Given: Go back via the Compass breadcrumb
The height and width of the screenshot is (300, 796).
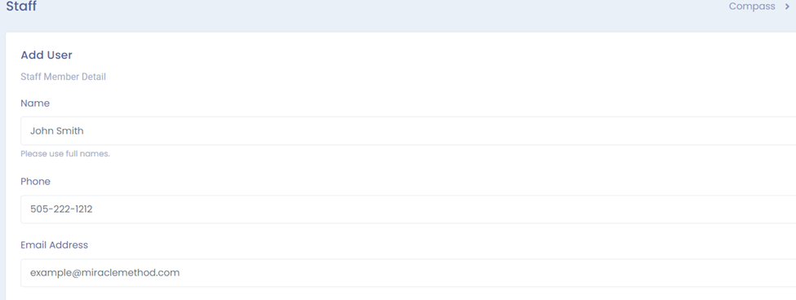Looking at the screenshot, I should pos(752,7).
